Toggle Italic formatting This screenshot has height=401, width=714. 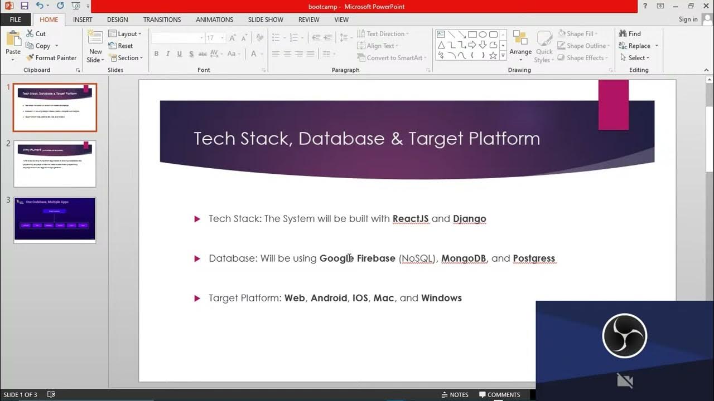(x=168, y=54)
